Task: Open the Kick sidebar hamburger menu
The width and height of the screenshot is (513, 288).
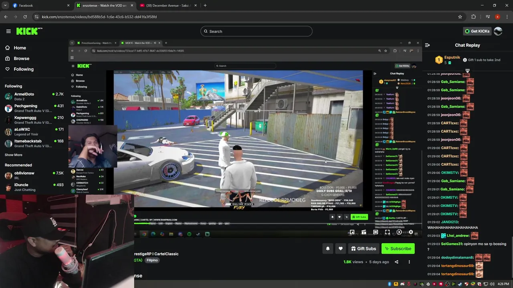Action: (8, 31)
